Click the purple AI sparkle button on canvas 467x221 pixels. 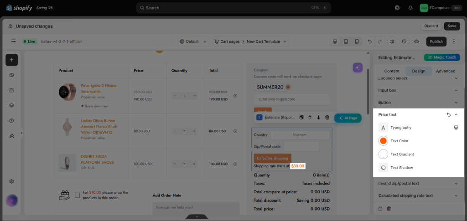(358, 67)
